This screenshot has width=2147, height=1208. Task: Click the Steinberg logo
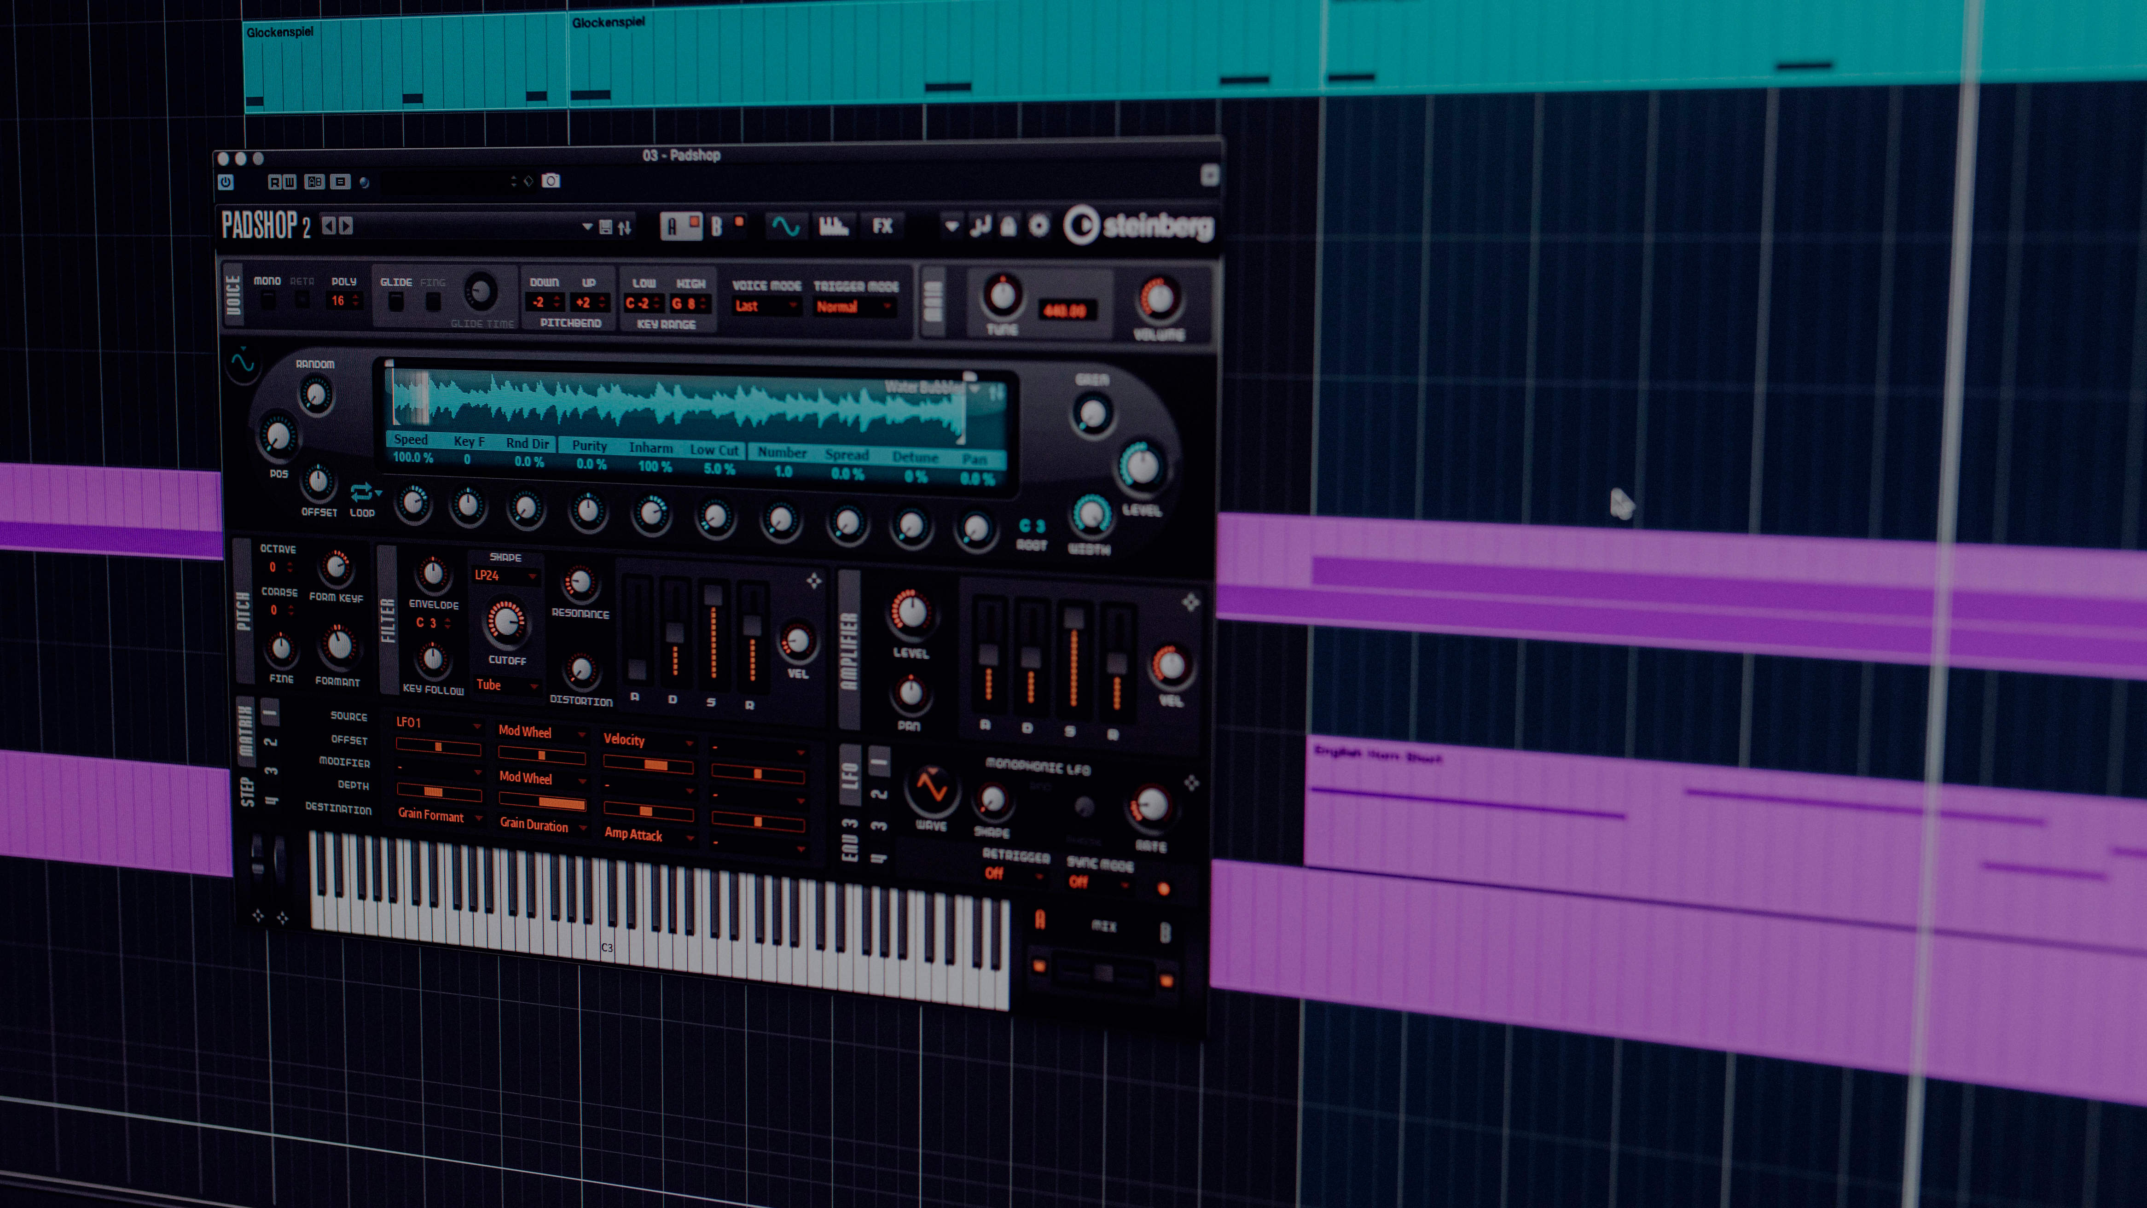coord(1138,225)
